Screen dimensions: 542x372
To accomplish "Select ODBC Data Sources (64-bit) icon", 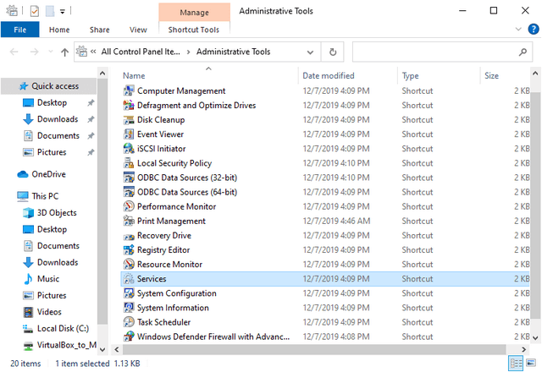I will click(x=129, y=192).
